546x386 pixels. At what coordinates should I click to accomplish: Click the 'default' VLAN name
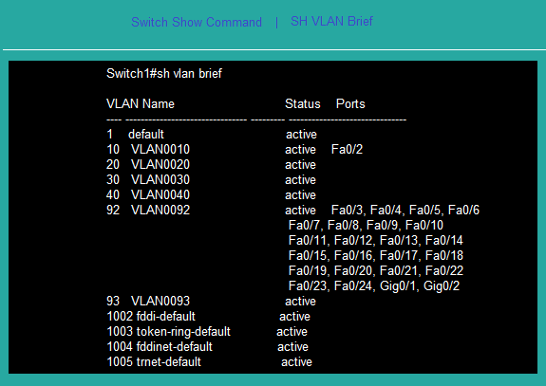point(146,135)
